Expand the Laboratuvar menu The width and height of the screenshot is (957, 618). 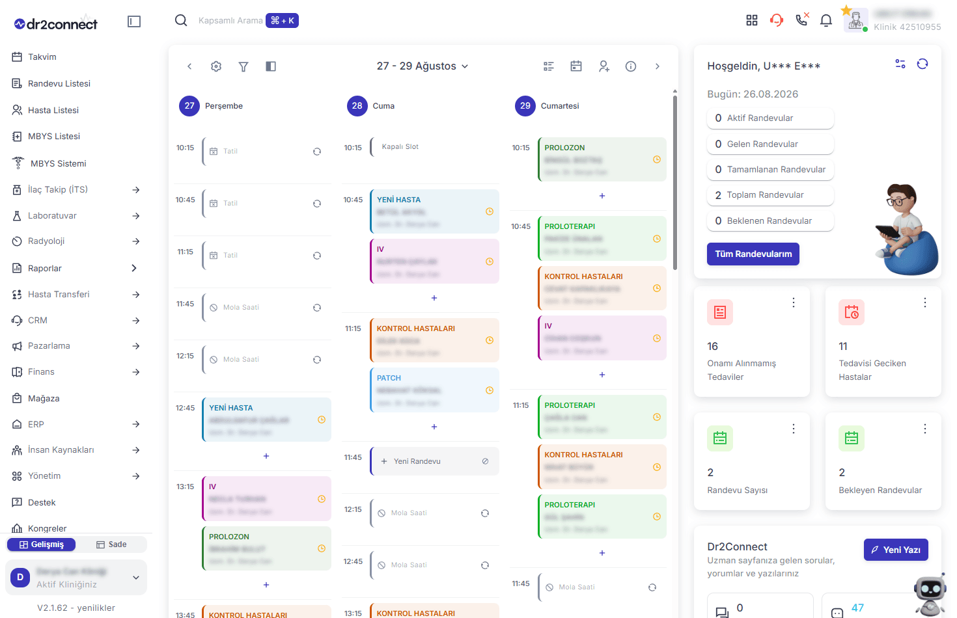(136, 216)
